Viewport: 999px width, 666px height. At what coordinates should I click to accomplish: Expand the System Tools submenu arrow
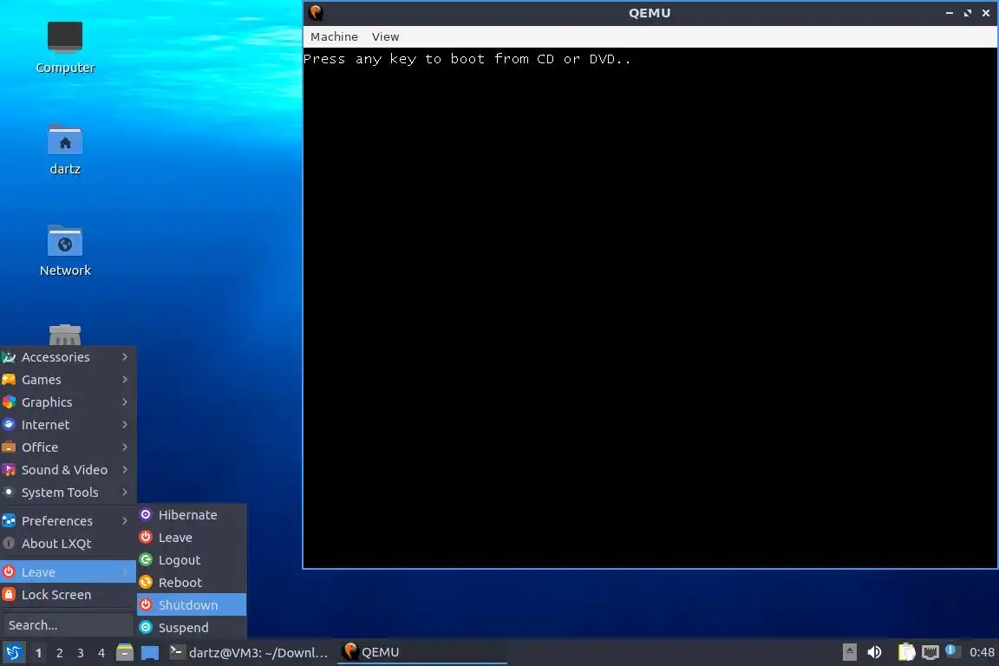click(125, 492)
